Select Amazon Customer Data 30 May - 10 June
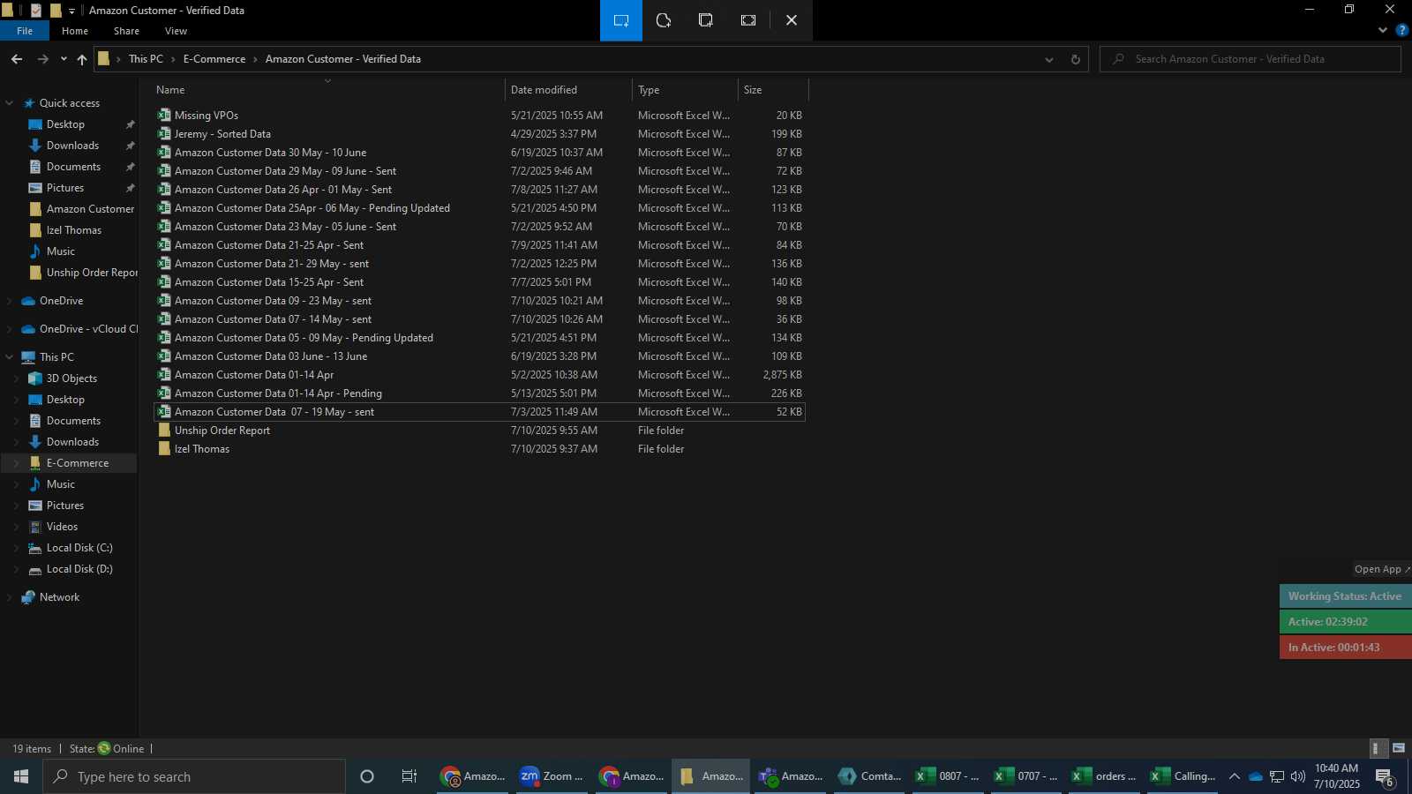This screenshot has height=794, width=1412. 270,153
